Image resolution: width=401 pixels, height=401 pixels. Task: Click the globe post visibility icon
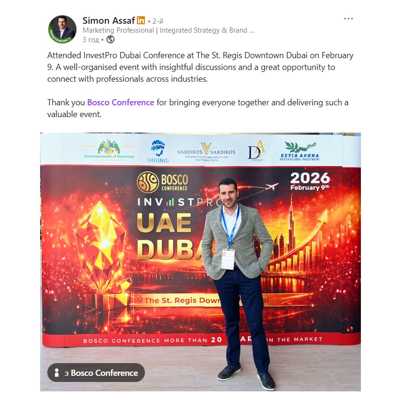coord(111,39)
